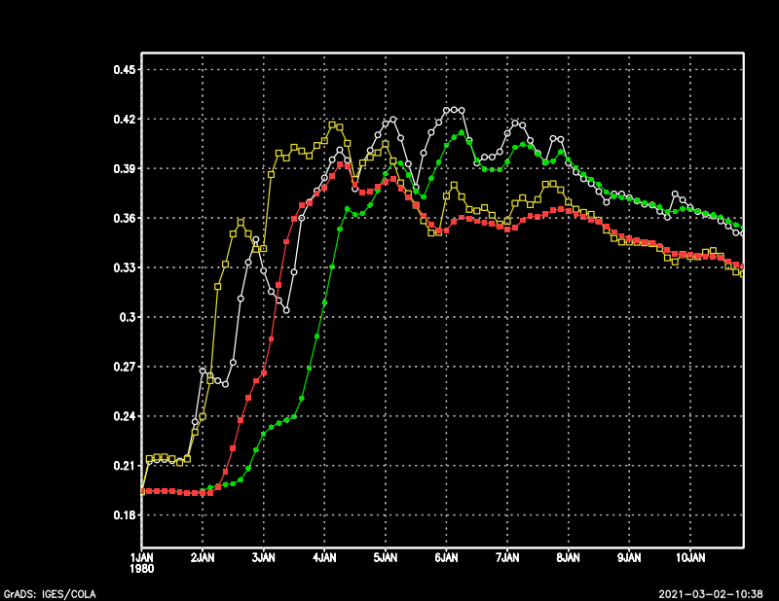This screenshot has height=601, width=779.
Task: Click the 3JAN date label
Action: coord(264,559)
